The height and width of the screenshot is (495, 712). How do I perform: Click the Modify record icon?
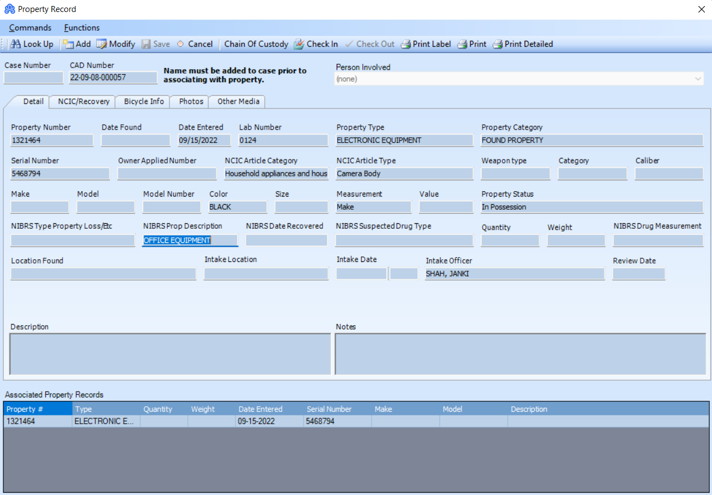click(x=115, y=44)
